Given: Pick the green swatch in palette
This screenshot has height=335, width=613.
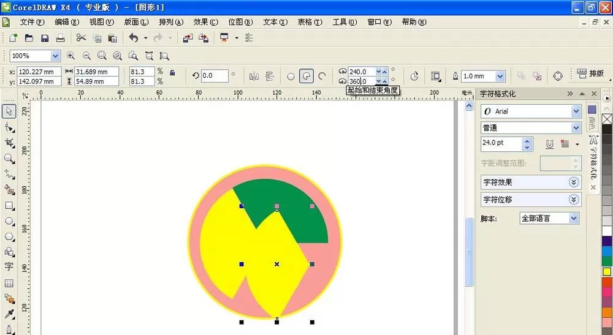Looking at the screenshot, I should pyautogui.click(x=607, y=262).
